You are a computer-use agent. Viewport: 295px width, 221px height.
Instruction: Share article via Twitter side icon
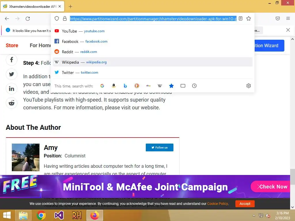coord(12,74)
